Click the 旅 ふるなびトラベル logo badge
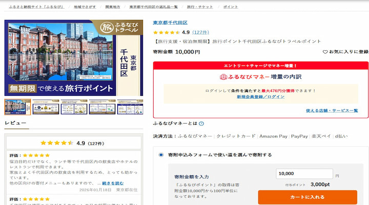 [119, 27]
